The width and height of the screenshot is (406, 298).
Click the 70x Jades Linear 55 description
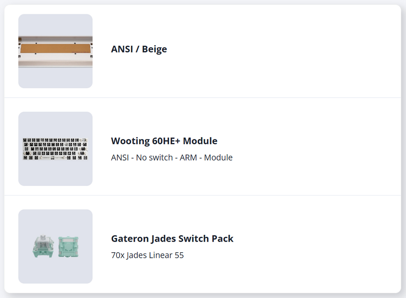(147, 255)
